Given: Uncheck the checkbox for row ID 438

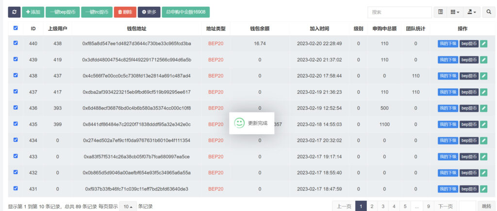Looking at the screenshot, I should pos(16,75).
